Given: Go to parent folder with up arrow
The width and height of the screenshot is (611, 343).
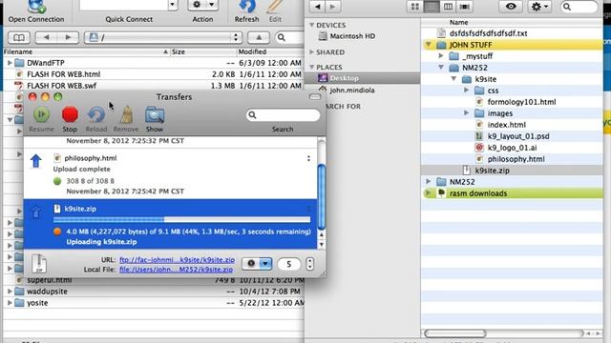Looking at the screenshot, I should (x=259, y=38).
